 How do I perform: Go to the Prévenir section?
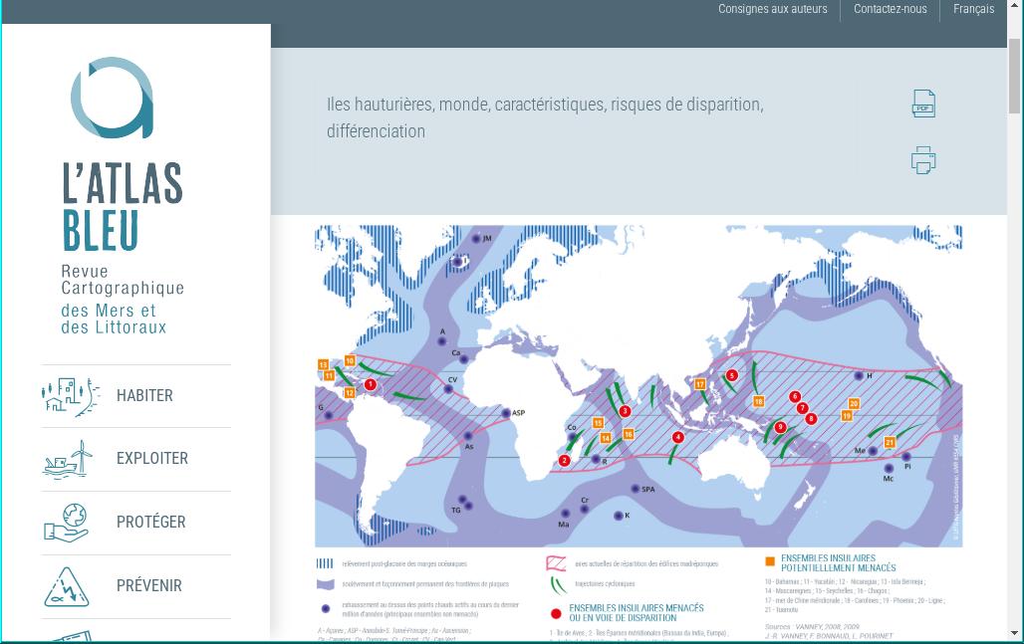[148, 586]
